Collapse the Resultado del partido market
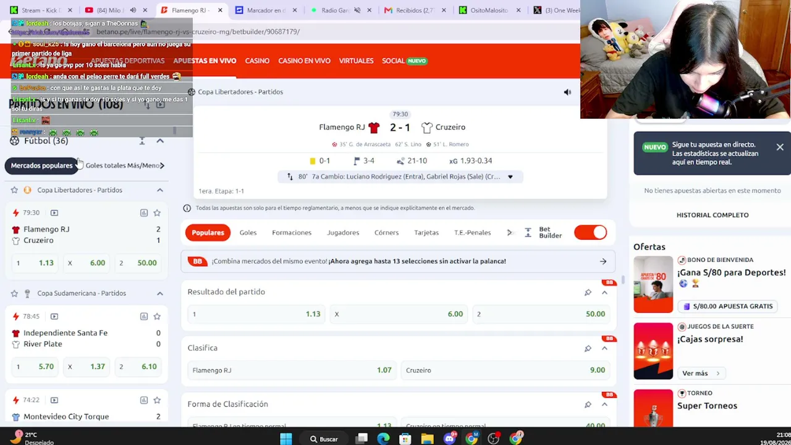The width and height of the screenshot is (791, 445). 604,292
